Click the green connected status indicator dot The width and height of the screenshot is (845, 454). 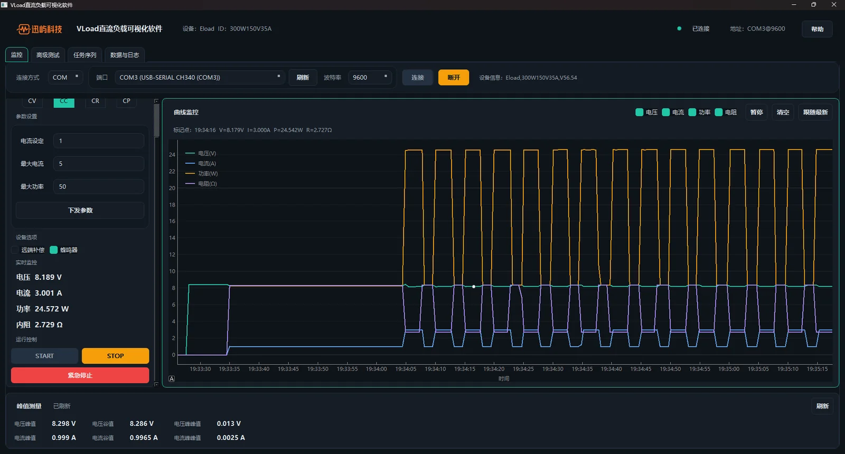pos(679,29)
